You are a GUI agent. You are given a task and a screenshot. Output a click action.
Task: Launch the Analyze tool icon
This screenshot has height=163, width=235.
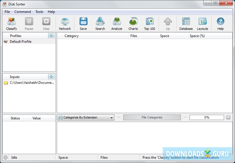117,21
